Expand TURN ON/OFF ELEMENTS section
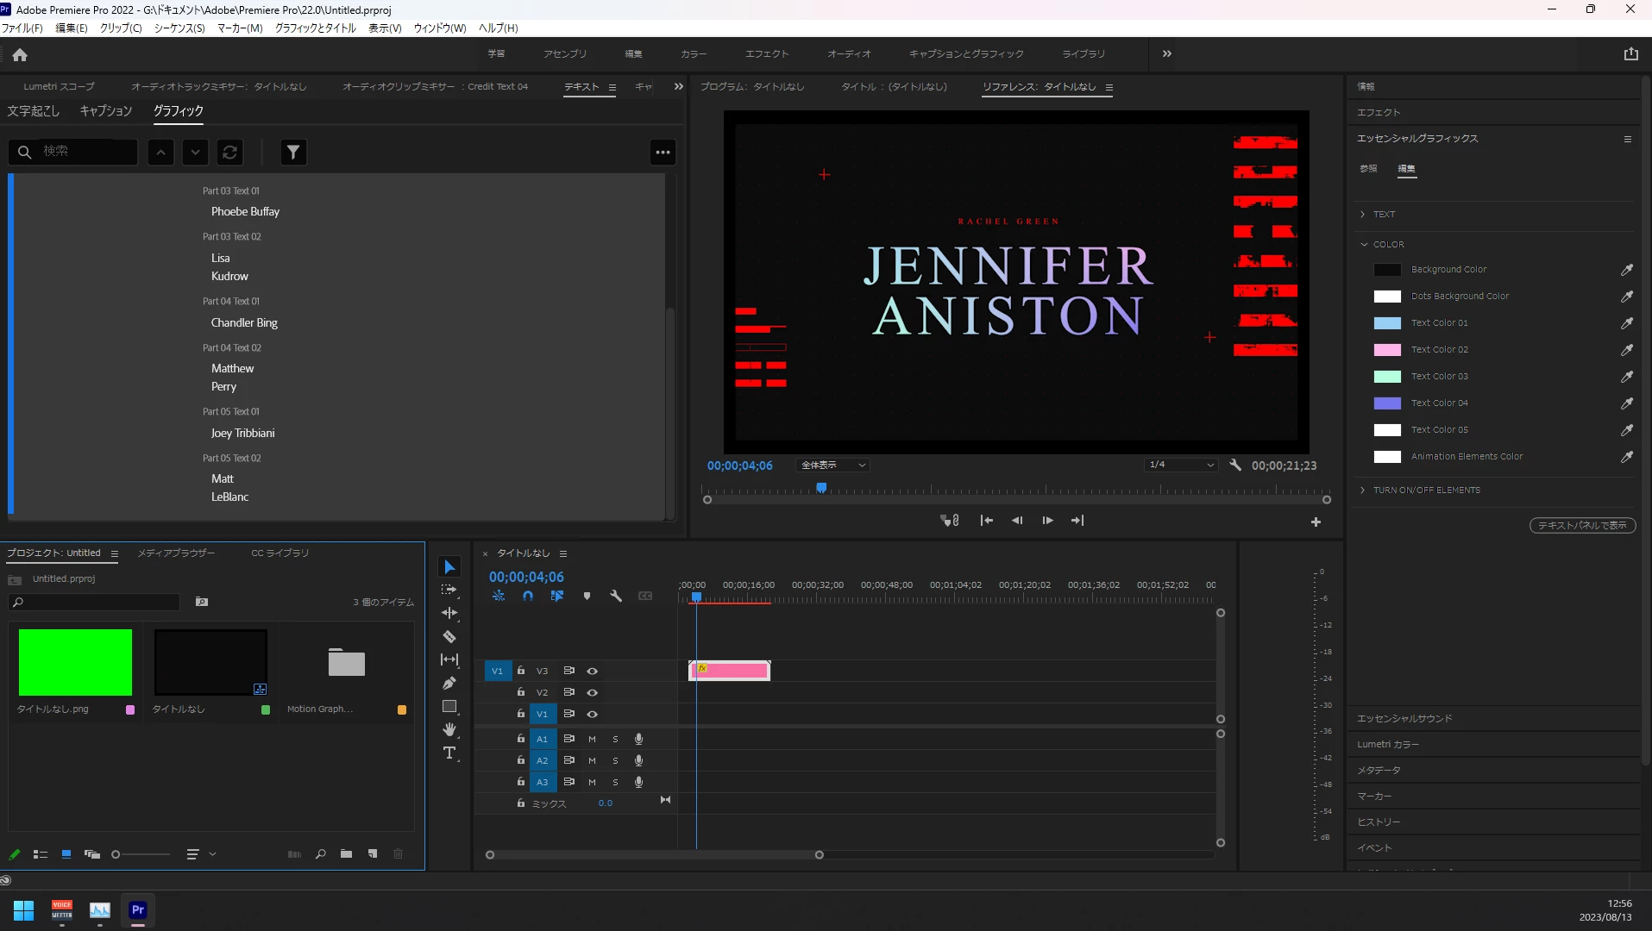Image resolution: width=1652 pixels, height=931 pixels. [x=1363, y=490]
